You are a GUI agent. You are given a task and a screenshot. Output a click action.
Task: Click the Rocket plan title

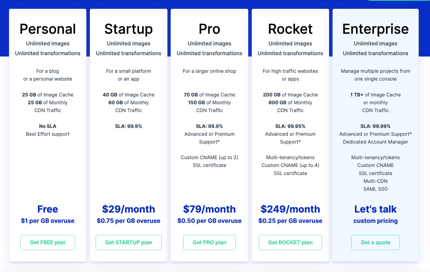(290, 29)
